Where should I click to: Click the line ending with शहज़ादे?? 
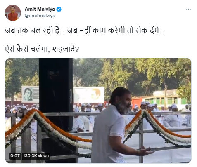(42, 49)
